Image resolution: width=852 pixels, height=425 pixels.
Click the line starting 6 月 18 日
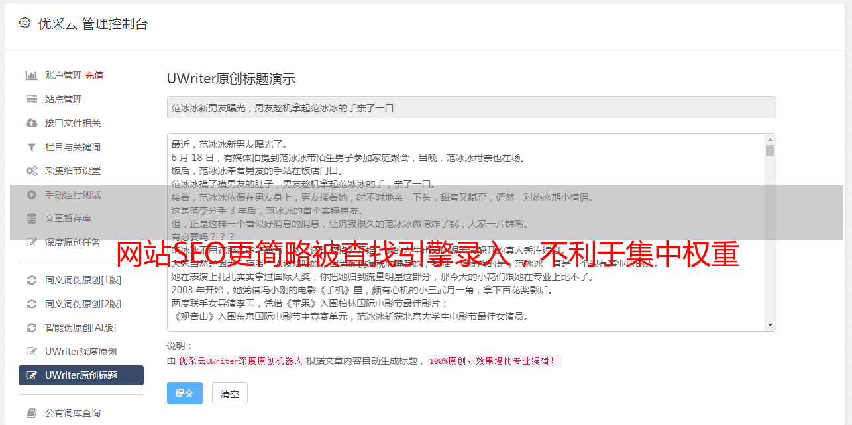[x=348, y=158]
